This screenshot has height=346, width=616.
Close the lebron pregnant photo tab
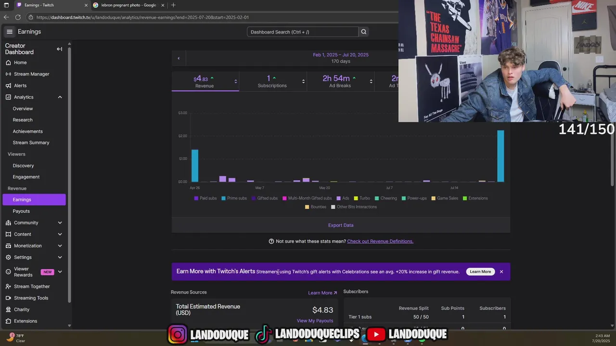[163, 5]
